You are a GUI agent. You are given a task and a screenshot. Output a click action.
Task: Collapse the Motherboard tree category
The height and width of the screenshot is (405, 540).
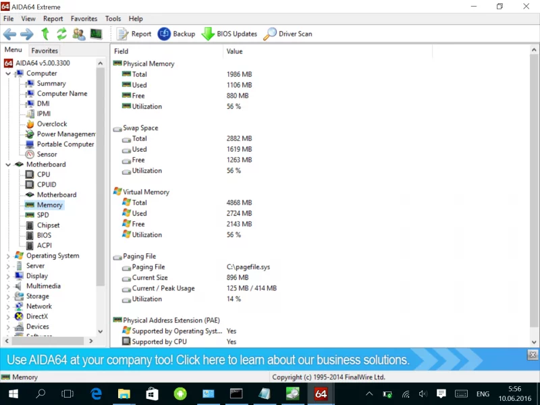click(8, 165)
